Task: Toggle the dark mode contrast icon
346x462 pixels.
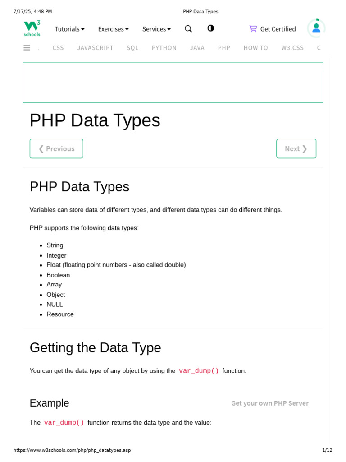Action: (x=210, y=28)
